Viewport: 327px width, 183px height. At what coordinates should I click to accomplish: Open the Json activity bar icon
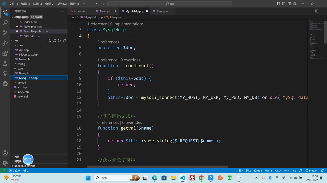pyautogui.click(x=5, y=84)
